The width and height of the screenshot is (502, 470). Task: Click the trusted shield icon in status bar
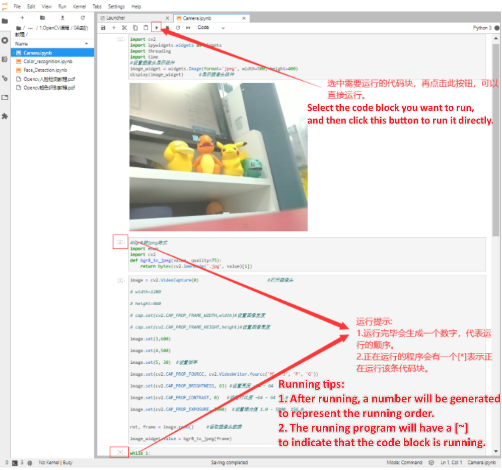click(432, 462)
